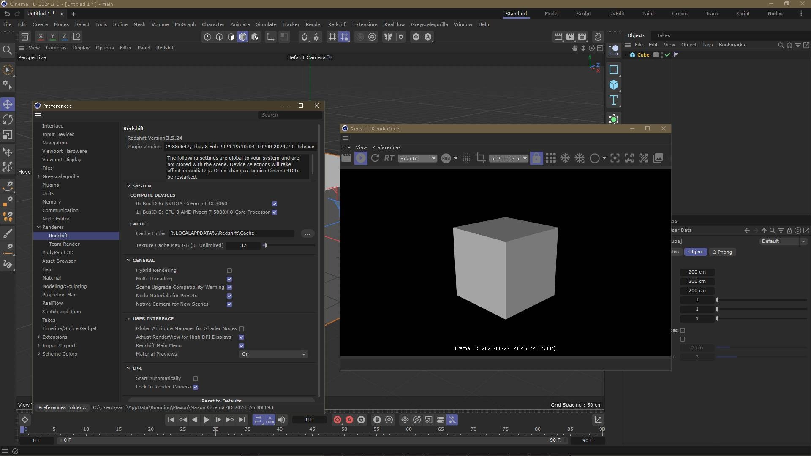The width and height of the screenshot is (811, 456).
Task: Enable Hybrid Rendering checkbox
Action: (x=229, y=271)
